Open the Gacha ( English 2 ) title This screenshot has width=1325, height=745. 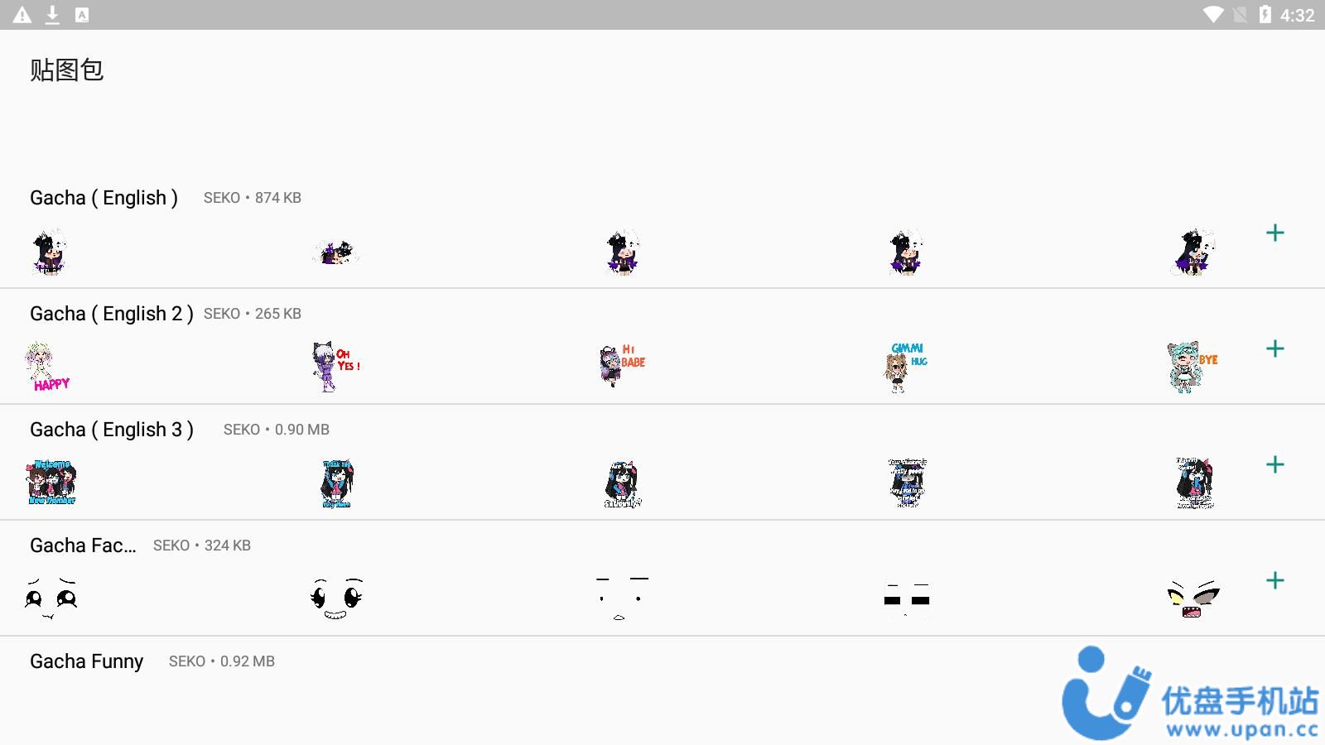pos(112,314)
